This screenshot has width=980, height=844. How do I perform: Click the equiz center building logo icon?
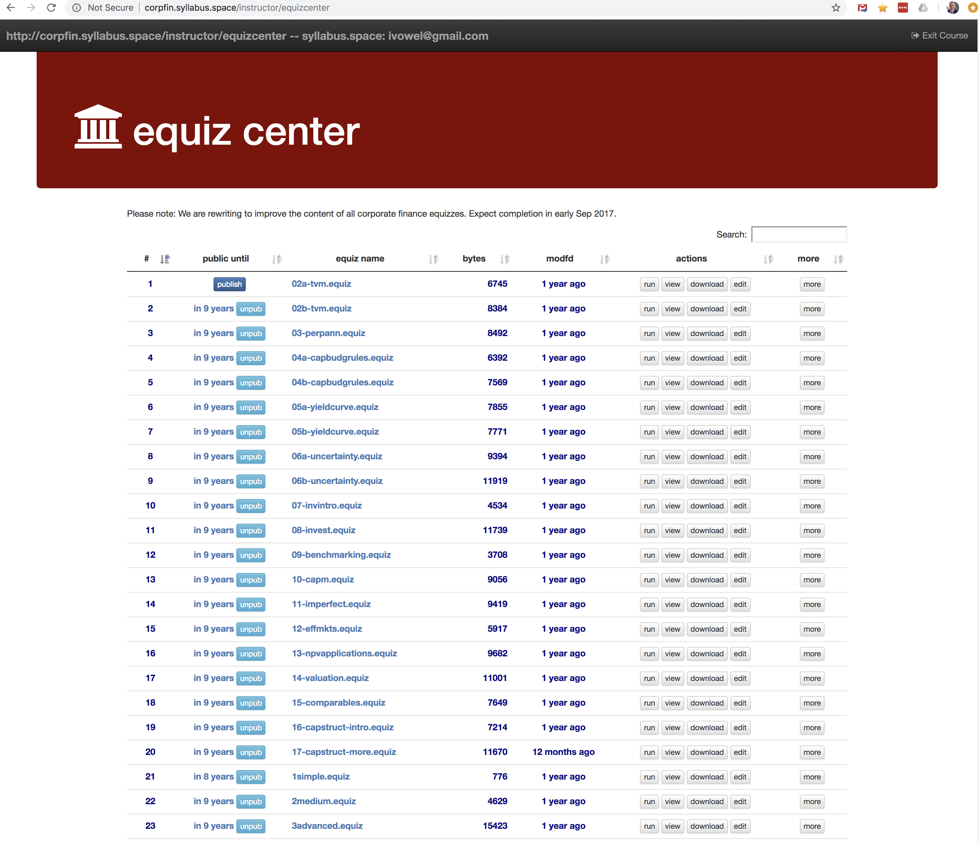click(98, 127)
